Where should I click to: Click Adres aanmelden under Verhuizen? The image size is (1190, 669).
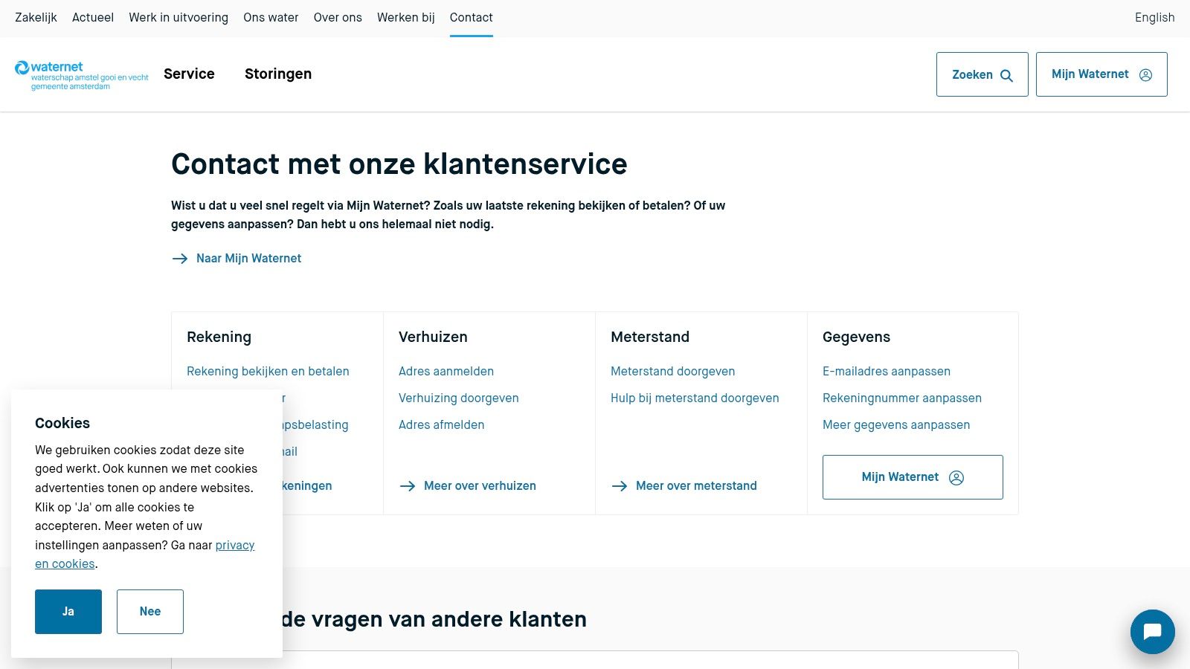(446, 371)
